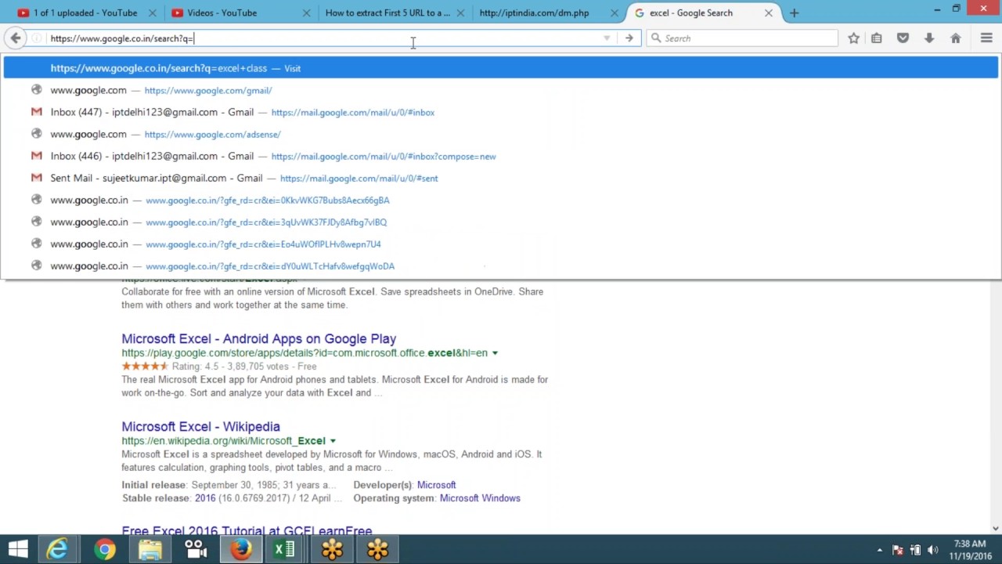
Task: Open a new tab with plus button
Action: (x=794, y=13)
